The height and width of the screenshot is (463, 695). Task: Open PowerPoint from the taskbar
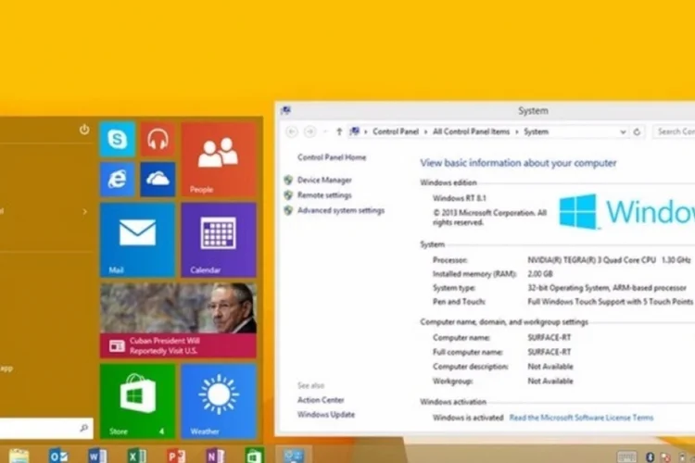176,456
